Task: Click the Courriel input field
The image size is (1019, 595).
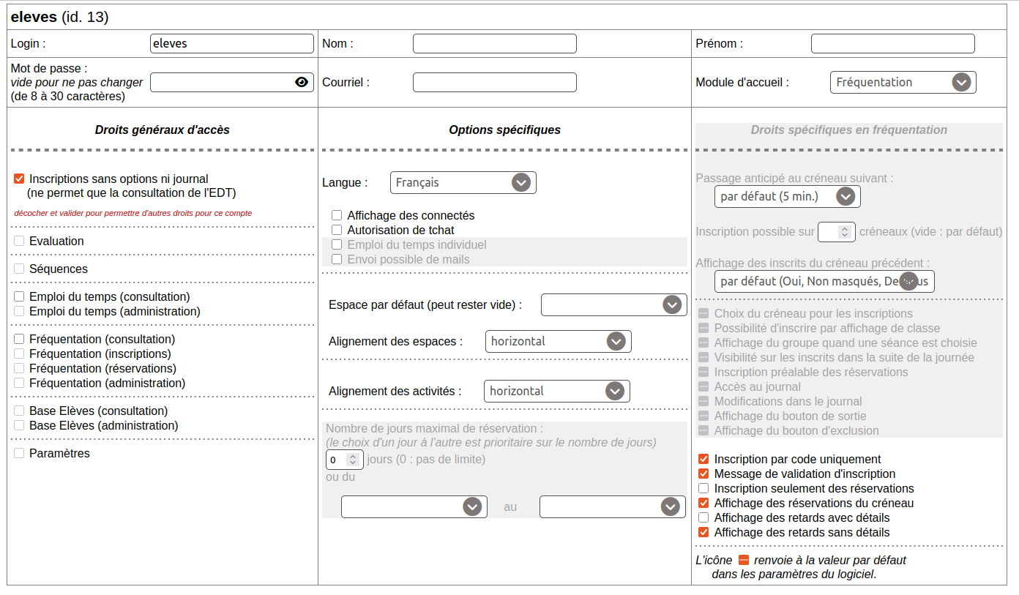Action: (495, 82)
